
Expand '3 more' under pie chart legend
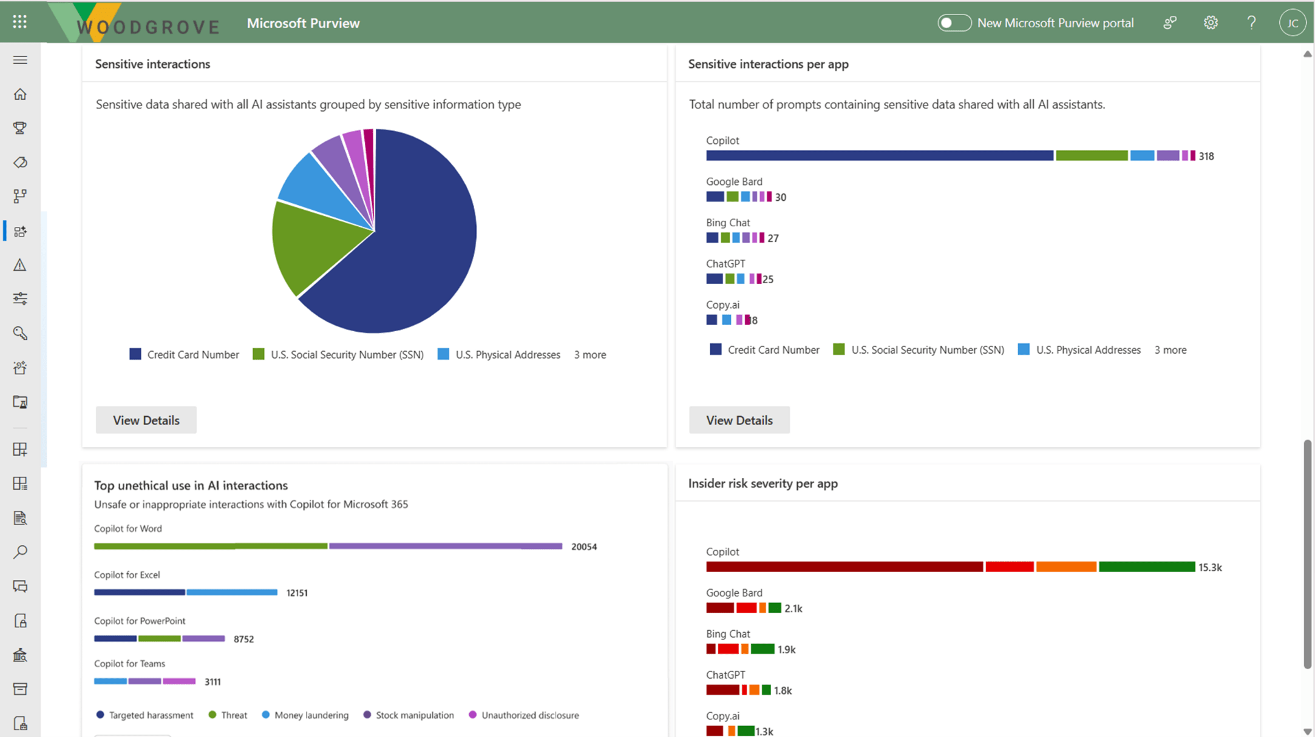590,354
